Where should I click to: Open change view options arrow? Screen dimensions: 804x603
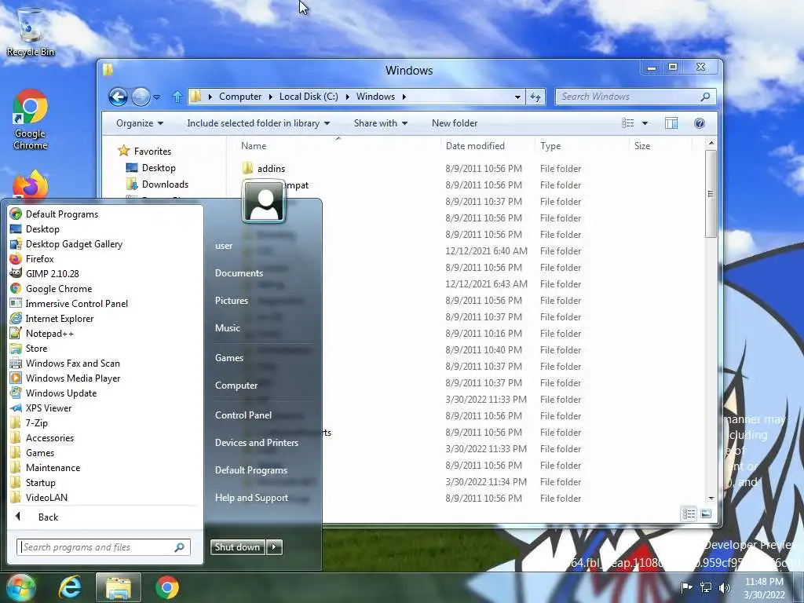[x=645, y=123]
